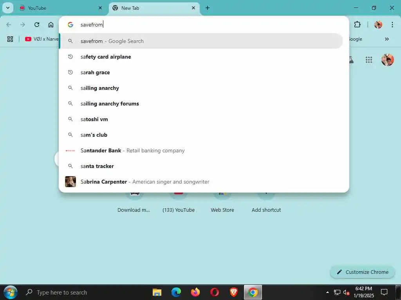Switch to the YouTube tab

[61, 8]
